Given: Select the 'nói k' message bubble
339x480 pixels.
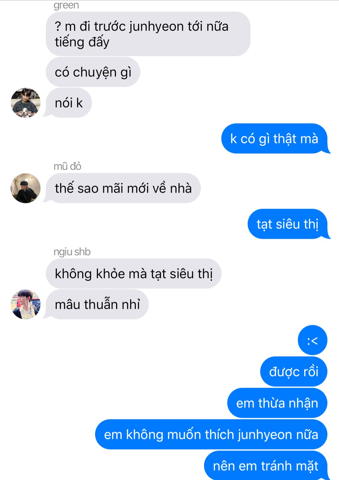Looking at the screenshot, I should pos(69,103).
